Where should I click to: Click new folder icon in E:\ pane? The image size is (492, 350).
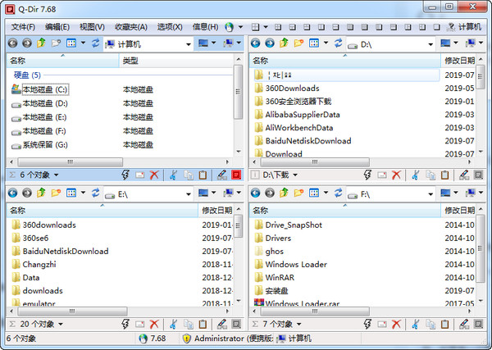56,193
